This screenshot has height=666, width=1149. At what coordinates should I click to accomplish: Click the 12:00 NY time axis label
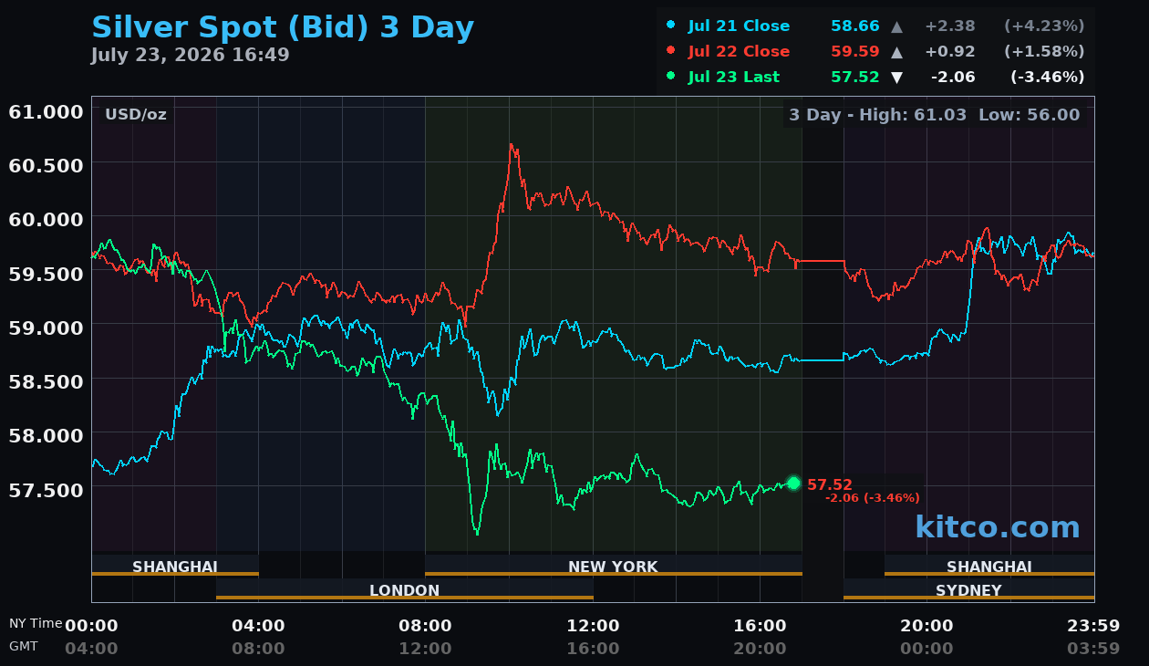tap(593, 626)
